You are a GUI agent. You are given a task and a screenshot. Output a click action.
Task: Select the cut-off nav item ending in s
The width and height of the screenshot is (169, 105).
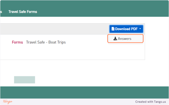1,12
